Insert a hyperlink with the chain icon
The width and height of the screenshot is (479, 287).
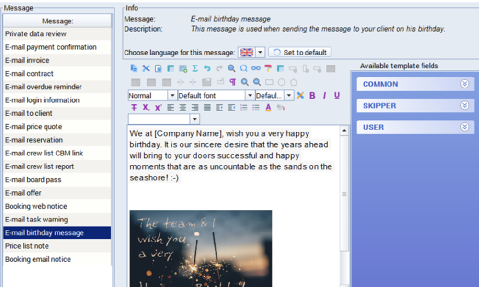pos(256,68)
